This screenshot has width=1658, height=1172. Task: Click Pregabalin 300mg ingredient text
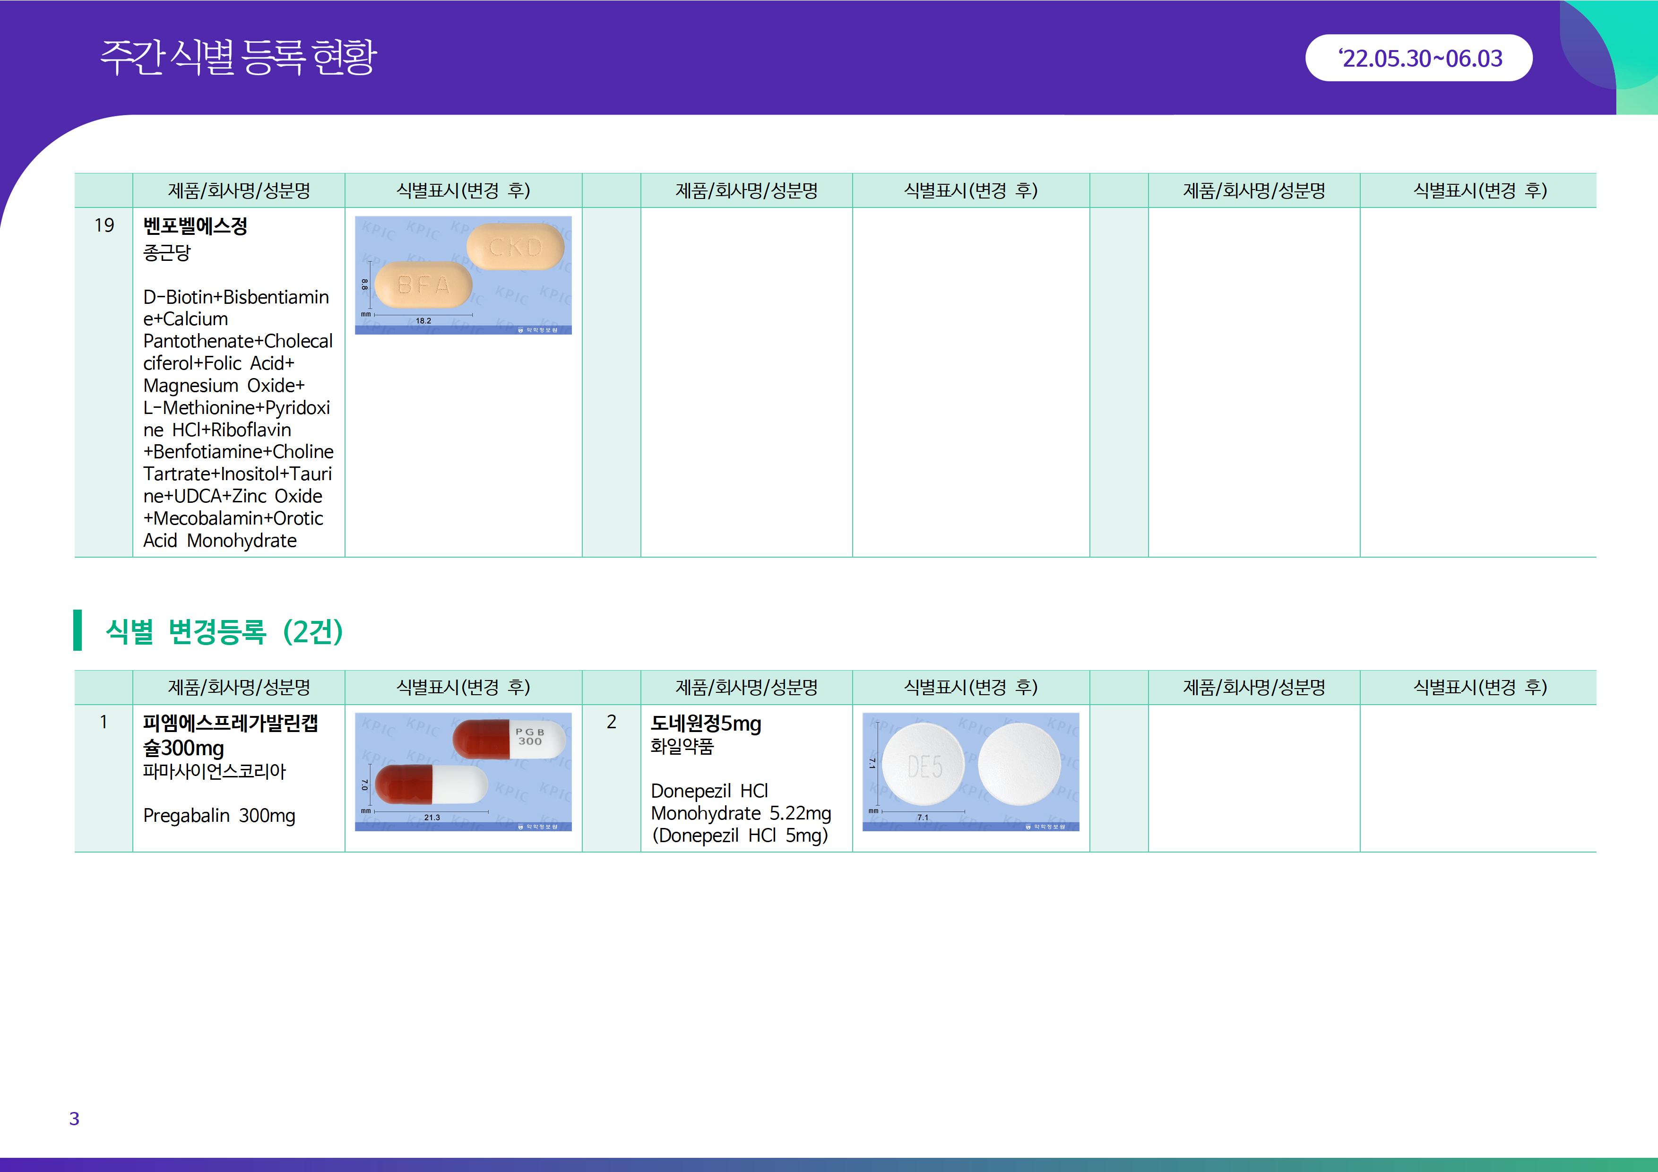point(219,816)
